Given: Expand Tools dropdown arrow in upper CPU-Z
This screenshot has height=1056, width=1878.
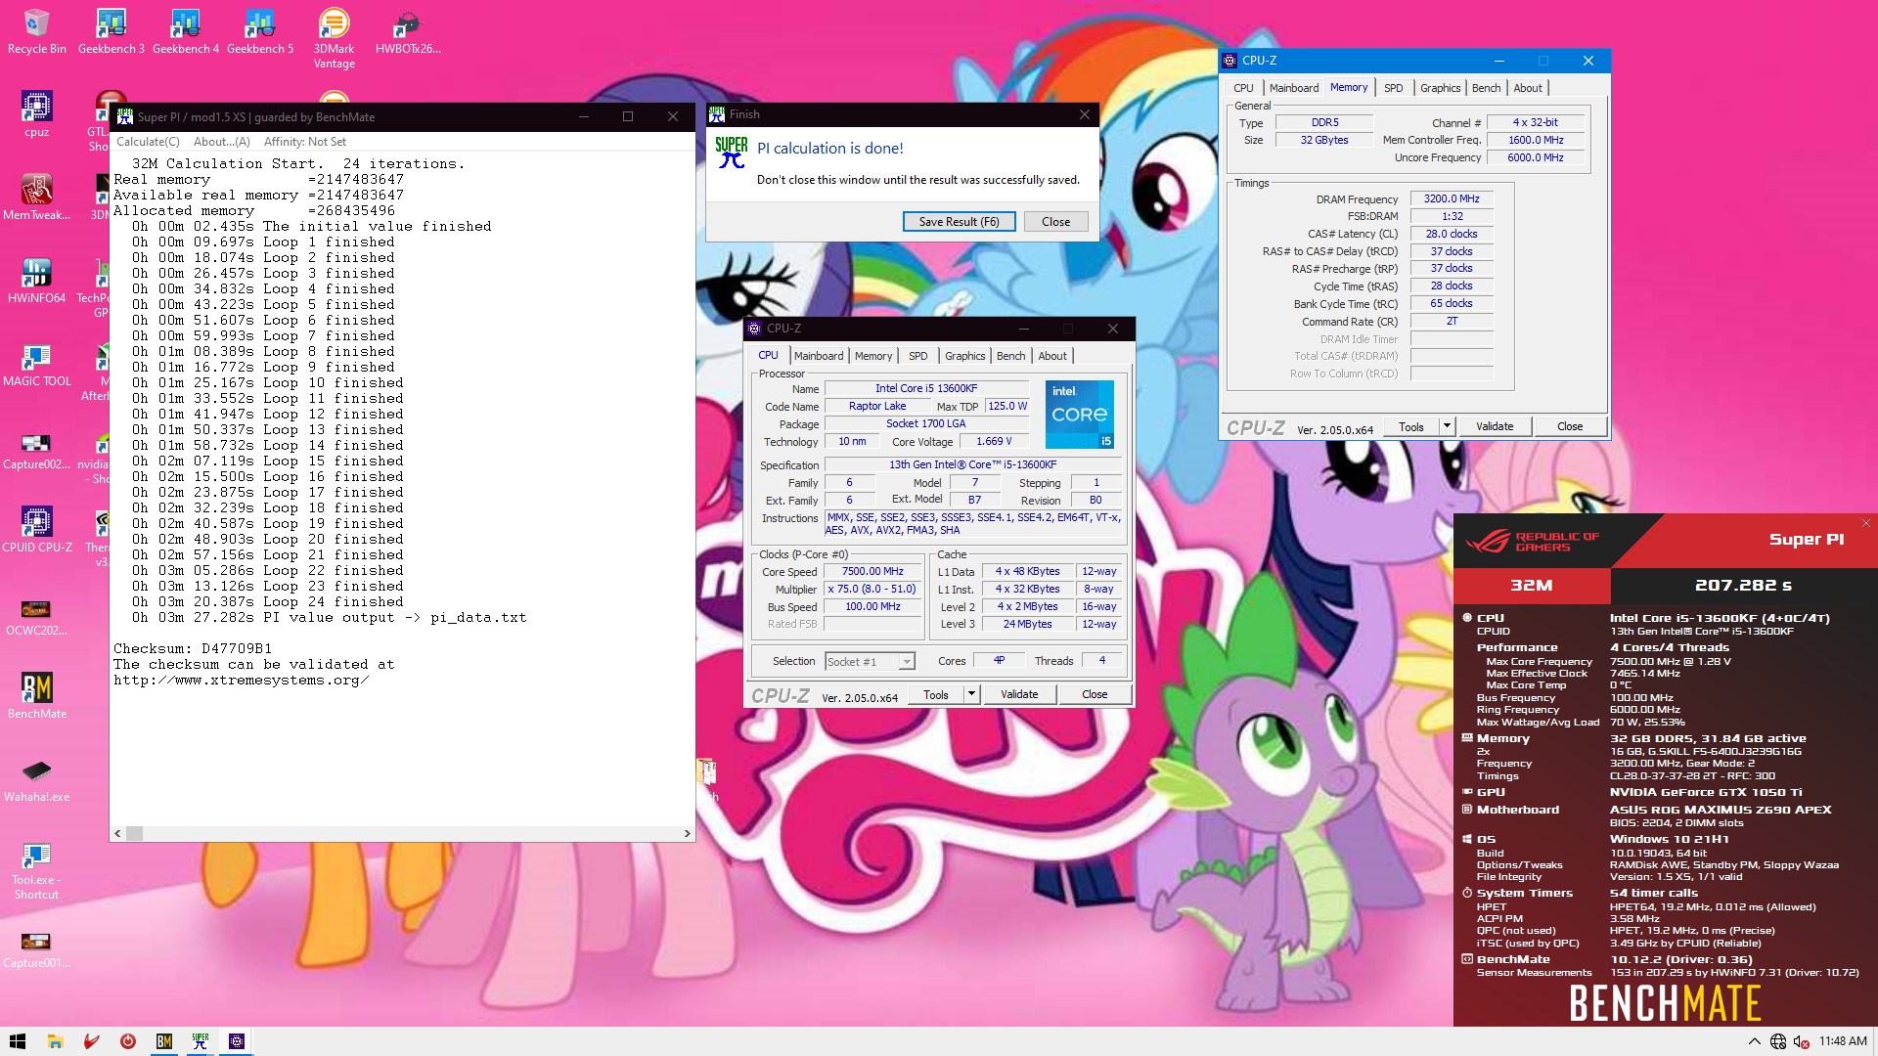Looking at the screenshot, I should (x=1447, y=427).
